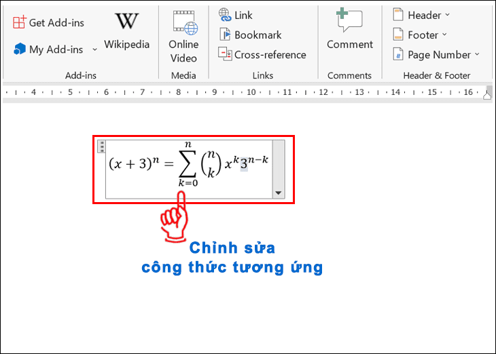
Task: Place cursor on highlighted 3 in equation
Action: [x=243, y=165]
